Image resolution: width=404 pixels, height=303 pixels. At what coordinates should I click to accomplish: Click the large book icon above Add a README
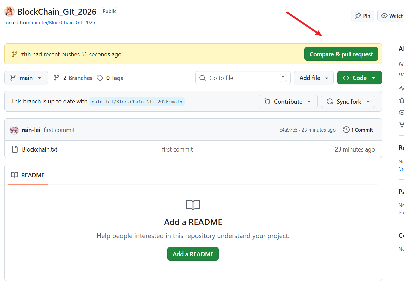click(x=193, y=205)
